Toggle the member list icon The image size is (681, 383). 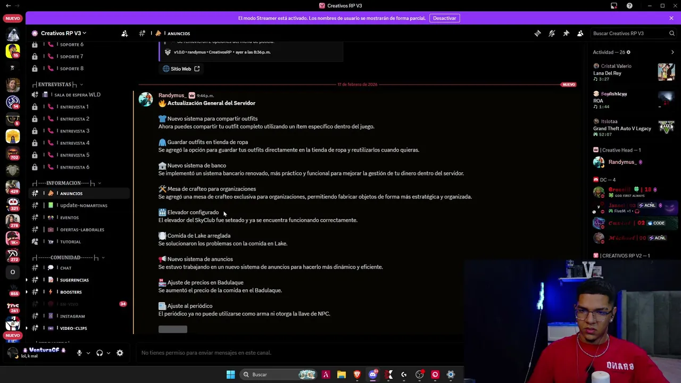pyautogui.click(x=580, y=33)
